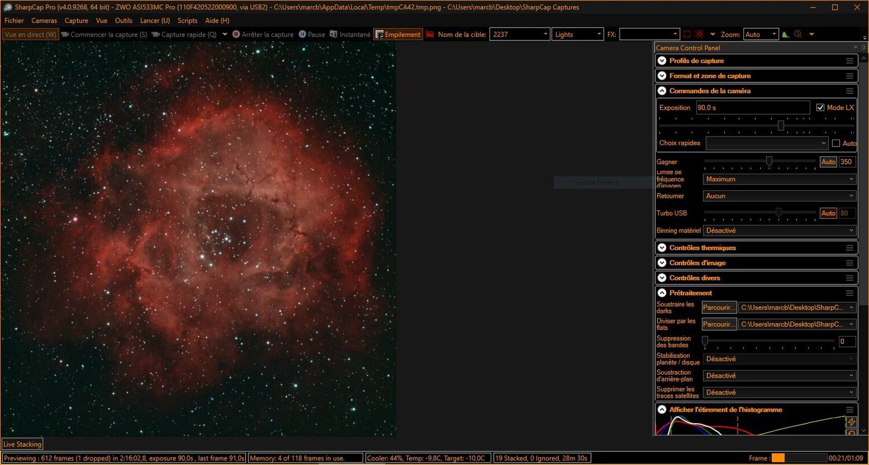The image size is (869, 465).
Task: Open the Zoom dropdown set to Auto
Action: click(x=760, y=35)
